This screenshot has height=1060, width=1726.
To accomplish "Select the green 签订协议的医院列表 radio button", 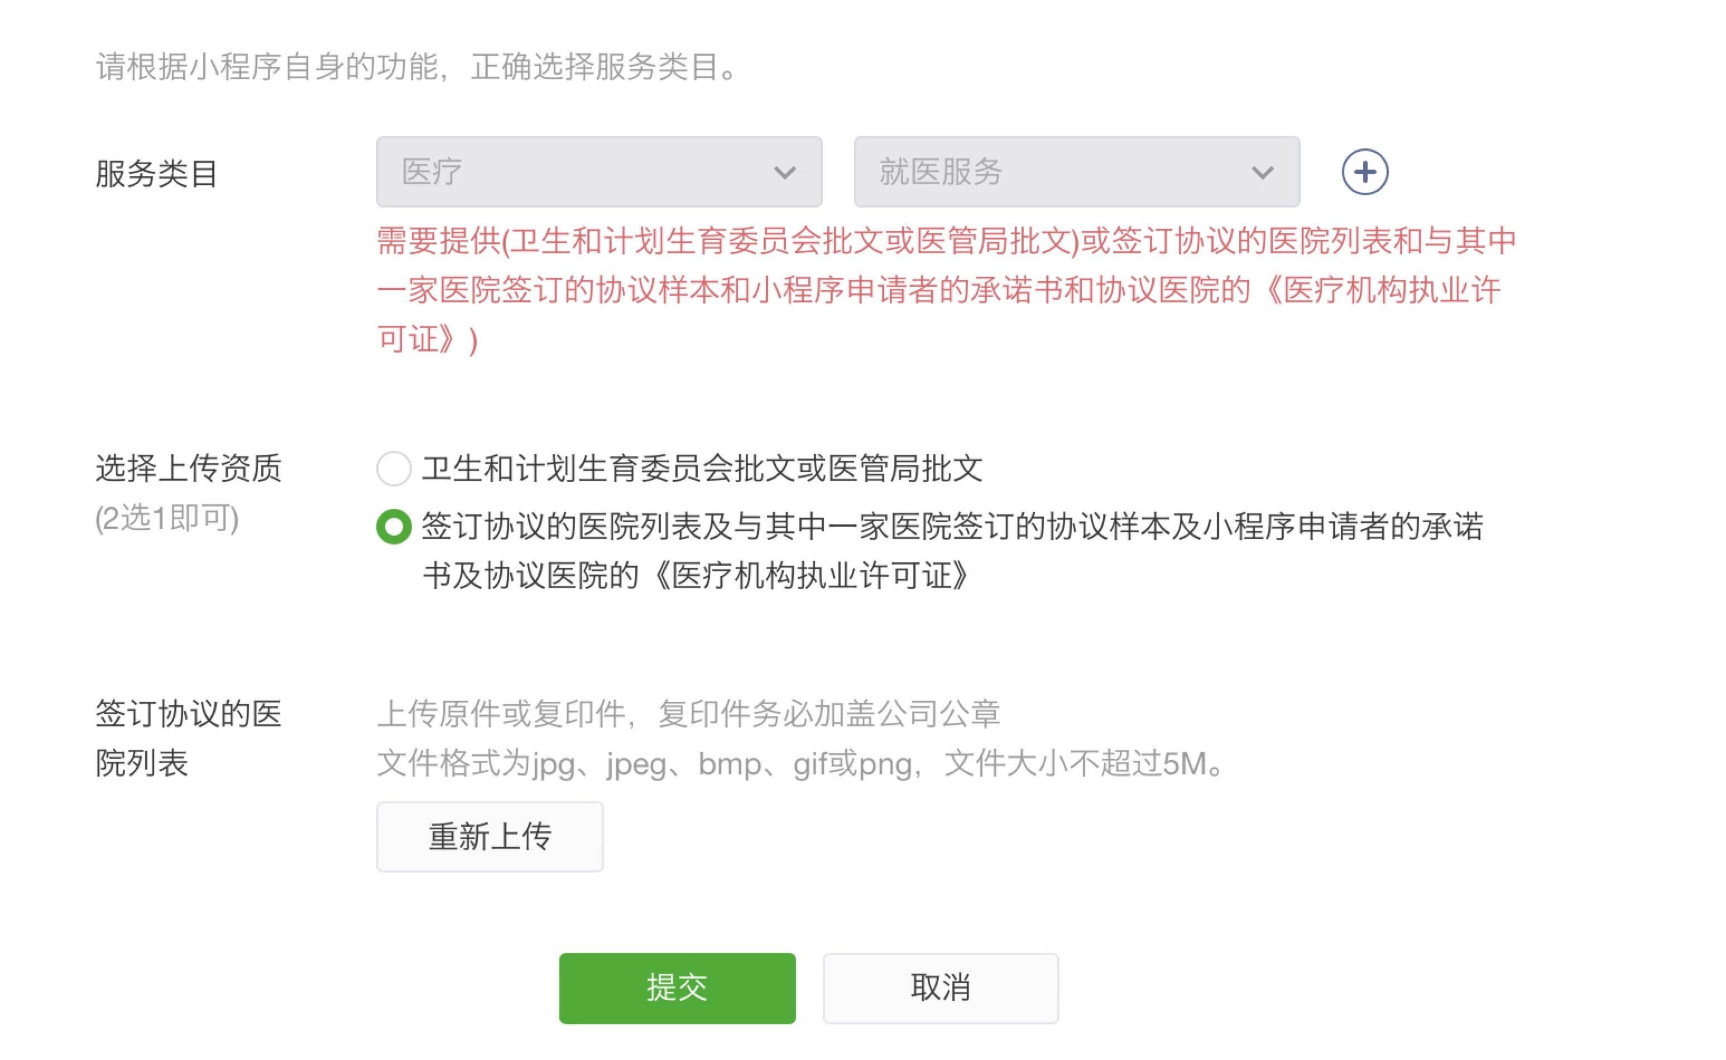I will (394, 527).
